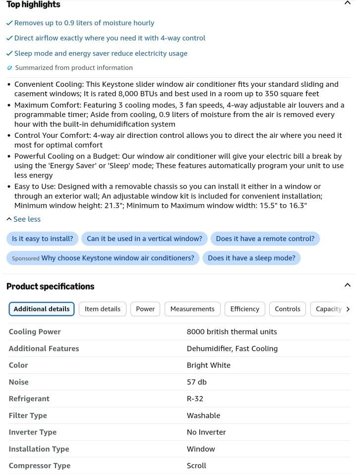This screenshot has height=474, width=357.
Task: Ask 'Is it easy to install?'
Action: [42, 238]
